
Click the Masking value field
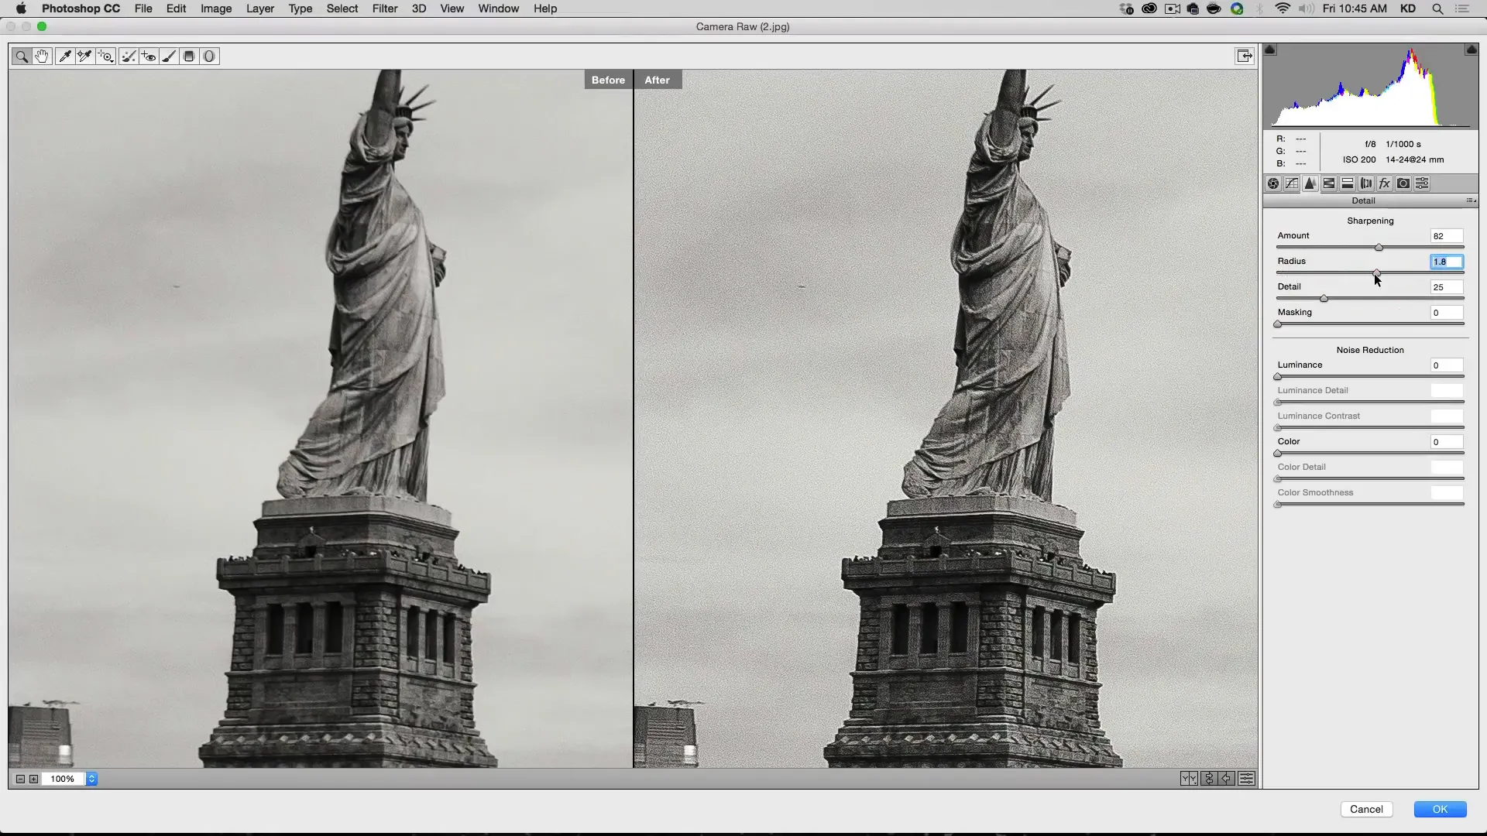[x=1447, y=313]
